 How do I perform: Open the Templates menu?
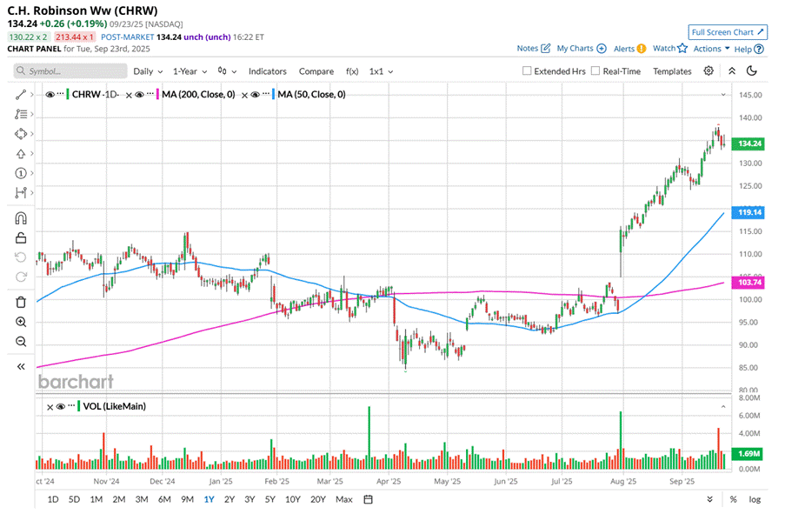click(672, 71)
